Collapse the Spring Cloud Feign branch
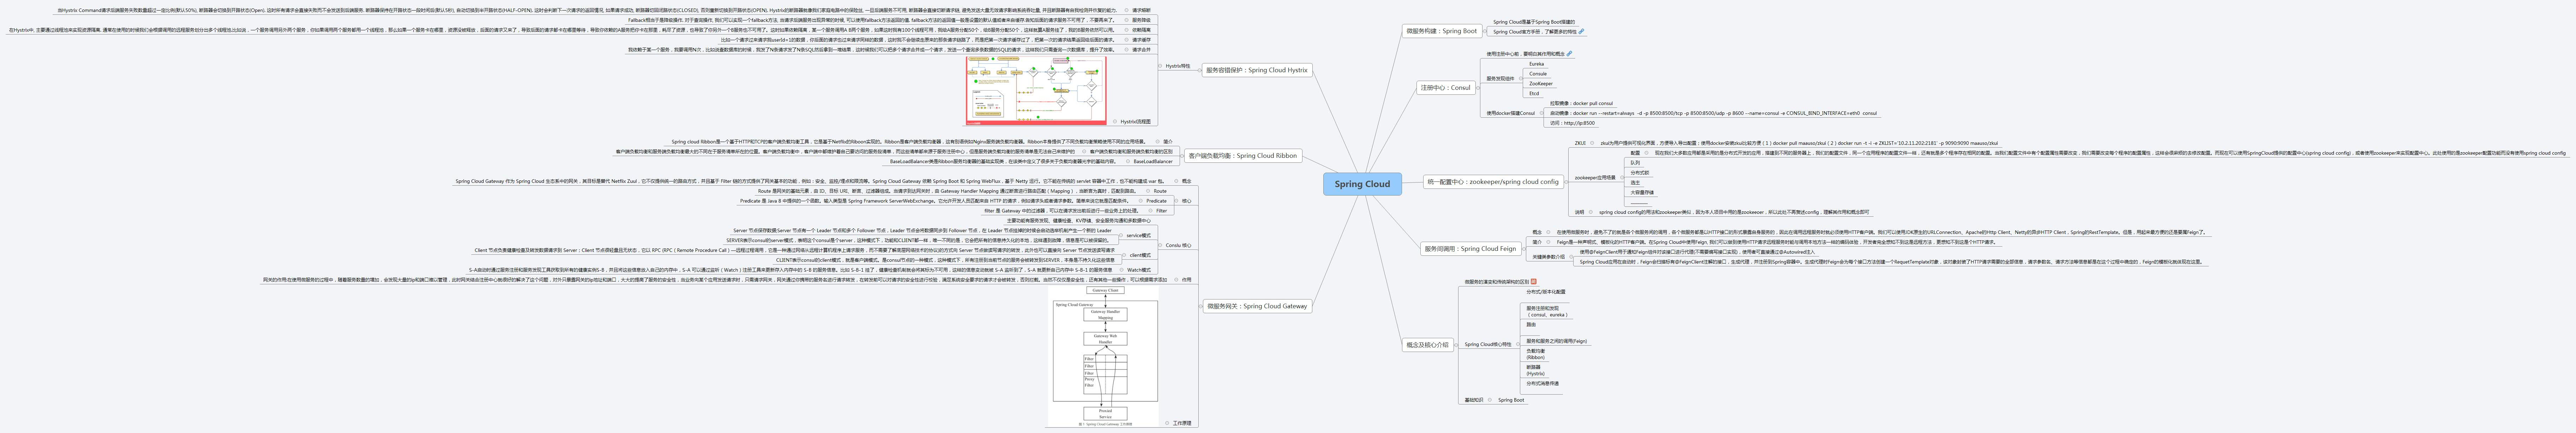The width and height of the screenshot is (2576, 433). (1525, 248)
